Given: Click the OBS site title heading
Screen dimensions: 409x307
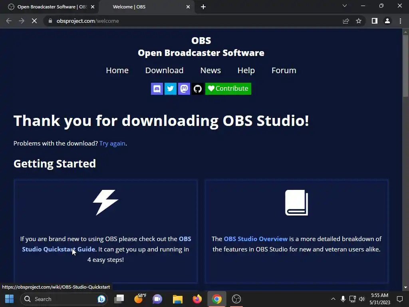Looking at the screenshot, I should coord(201,41).
